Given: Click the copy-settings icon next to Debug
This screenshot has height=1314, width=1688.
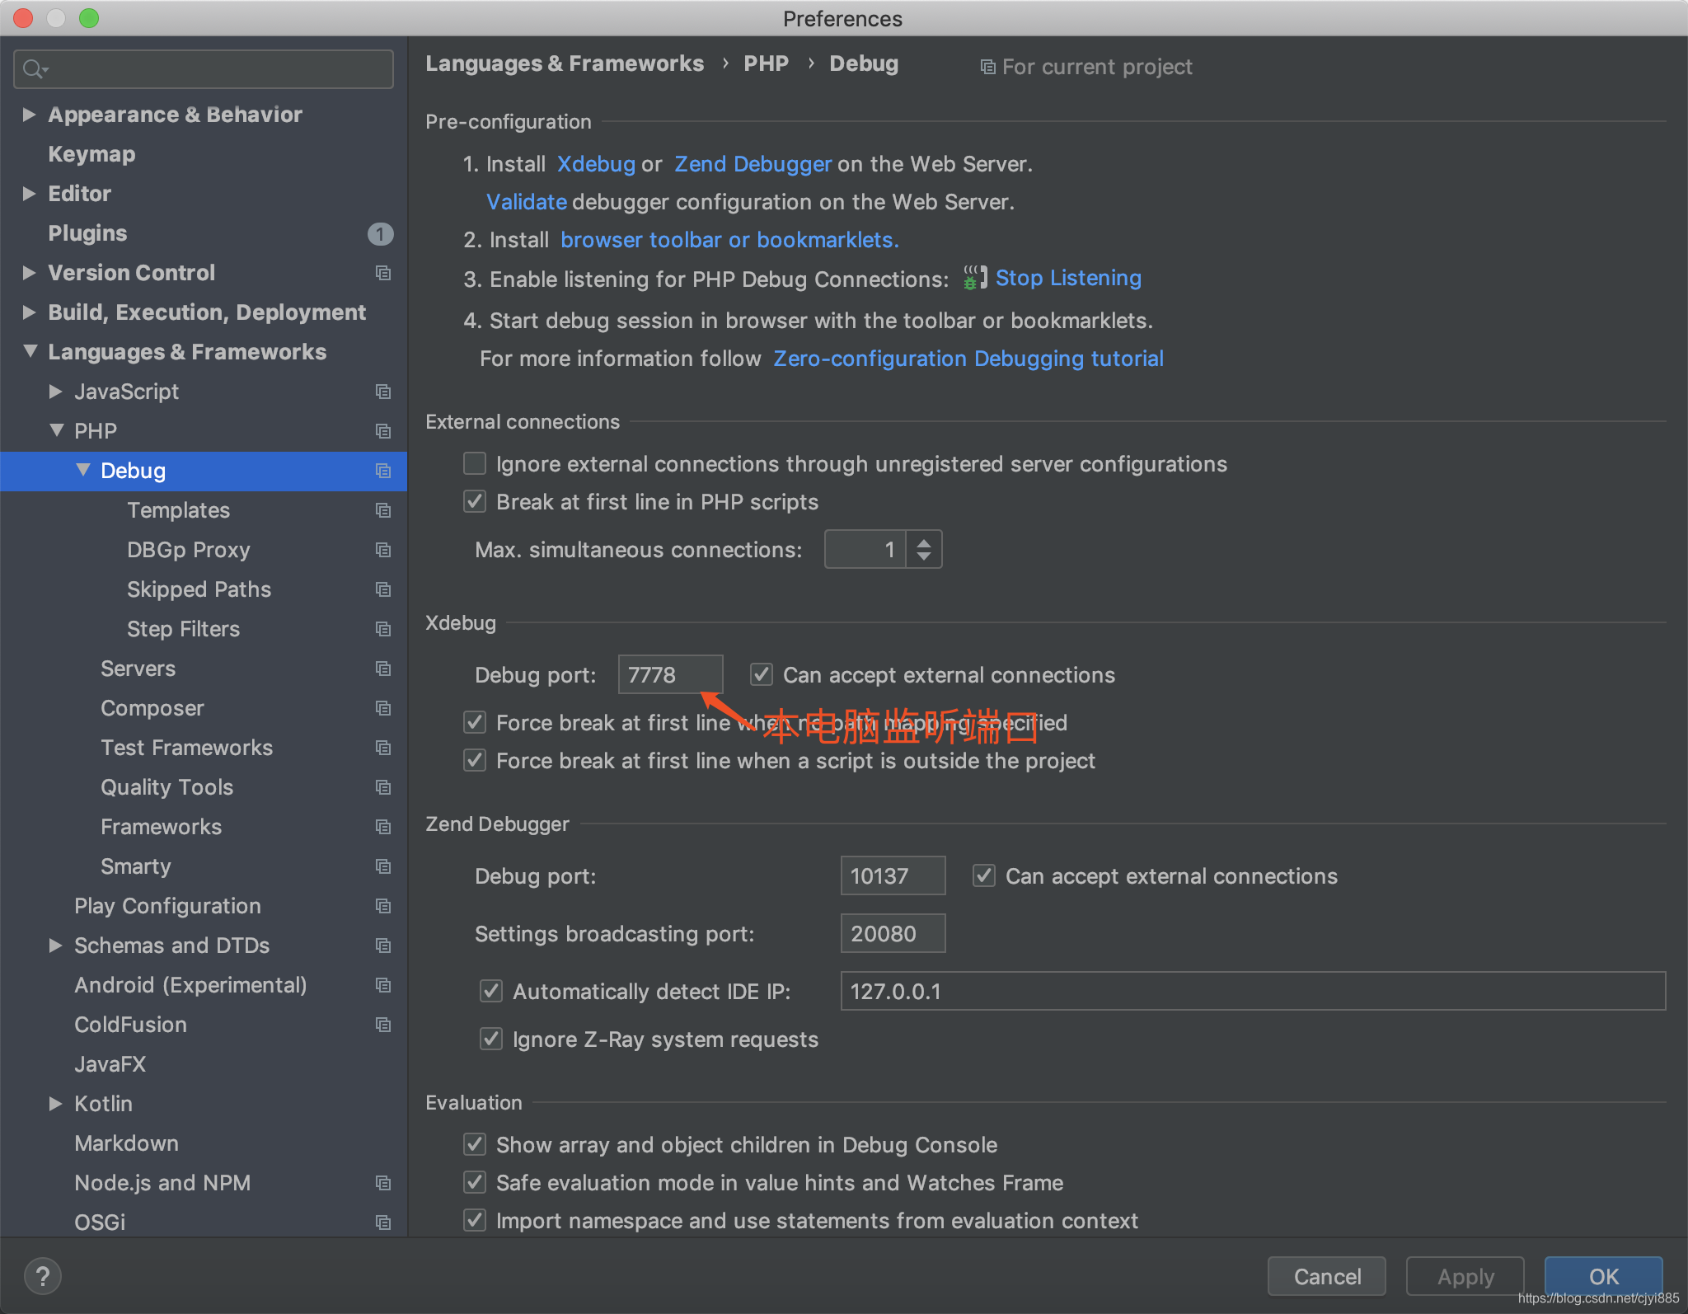Looking at the screenshot, I should tap(383, 471).
